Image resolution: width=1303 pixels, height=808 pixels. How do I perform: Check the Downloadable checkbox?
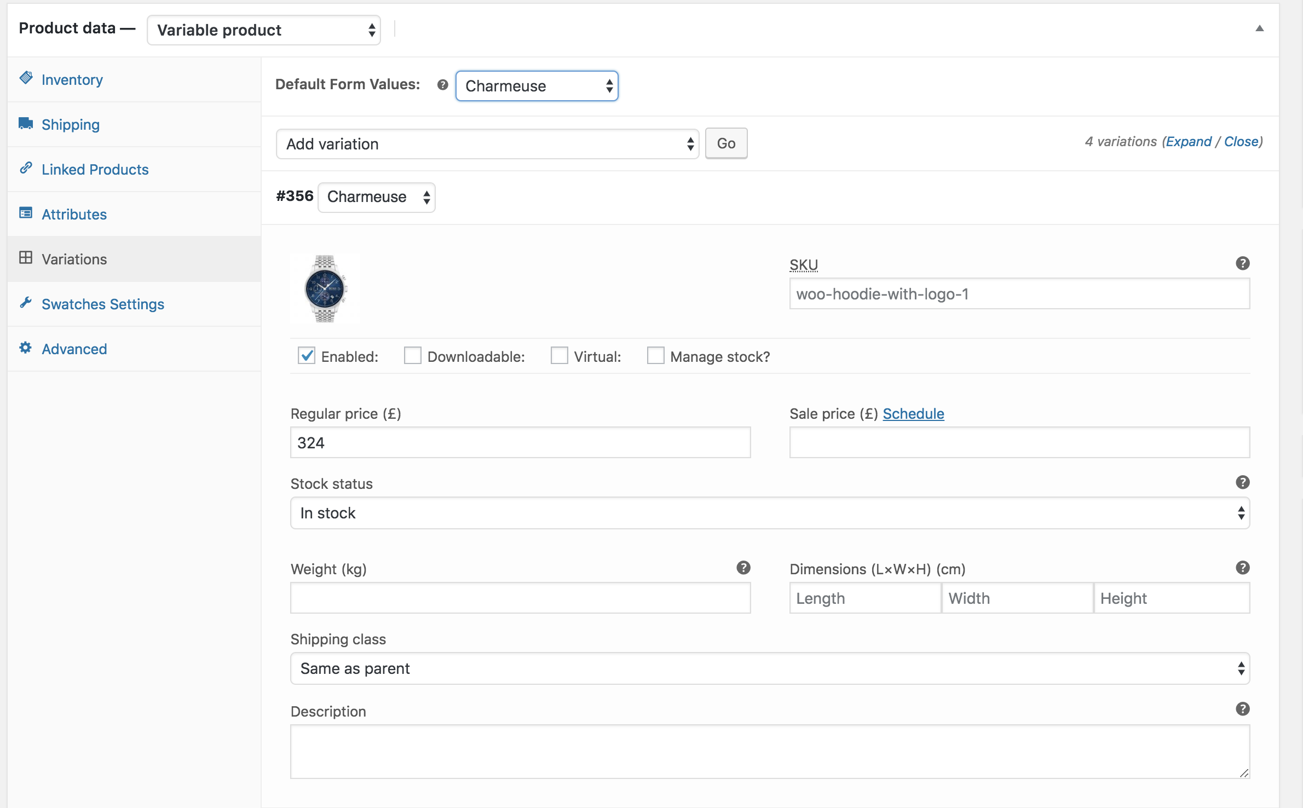pyautogui.click(x=412, y=356)
